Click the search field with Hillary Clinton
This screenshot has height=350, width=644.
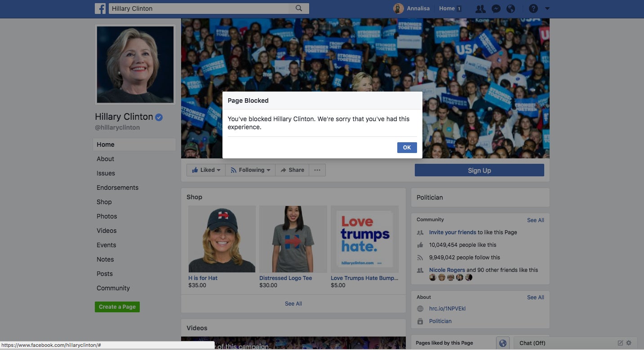199,9
